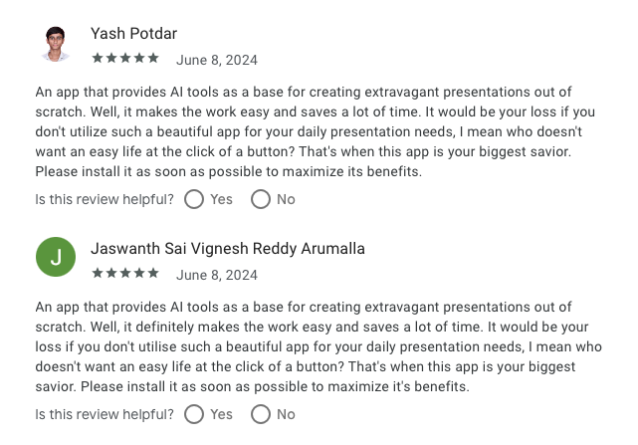The height and width of the screenshot is (445, 638).
Task: Click third star in Yash Potdar's rating
Action: coord(125,58)
